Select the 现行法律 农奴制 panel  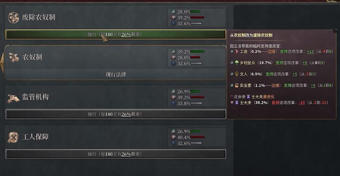[x=116, y=63]
